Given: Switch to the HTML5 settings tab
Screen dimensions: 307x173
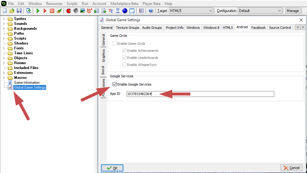Looking at the screenshot, I should point(228,28).
